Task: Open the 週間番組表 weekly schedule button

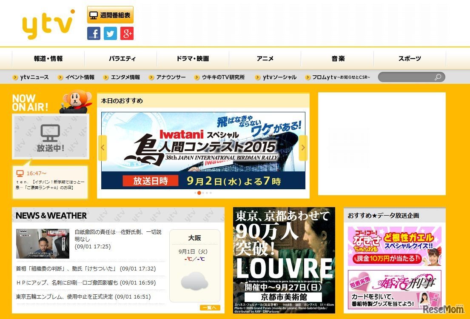Action: click(110, 15)
